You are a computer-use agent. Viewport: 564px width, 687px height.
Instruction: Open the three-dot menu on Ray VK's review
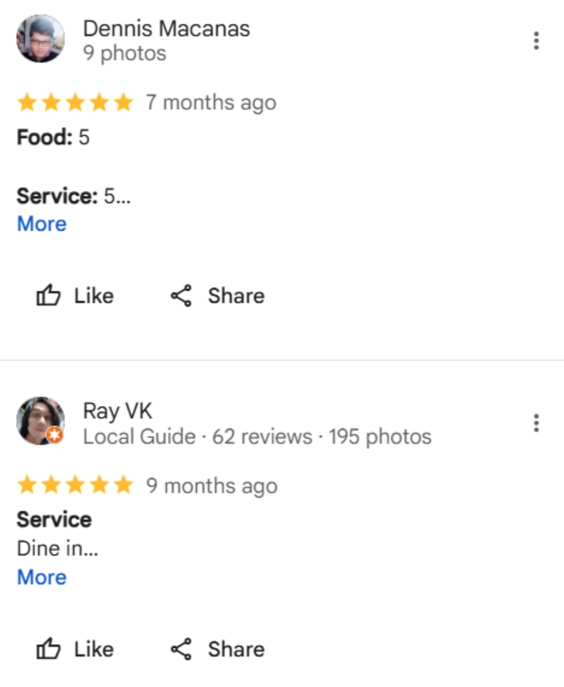pyautogui.click(x=536, y=423)
